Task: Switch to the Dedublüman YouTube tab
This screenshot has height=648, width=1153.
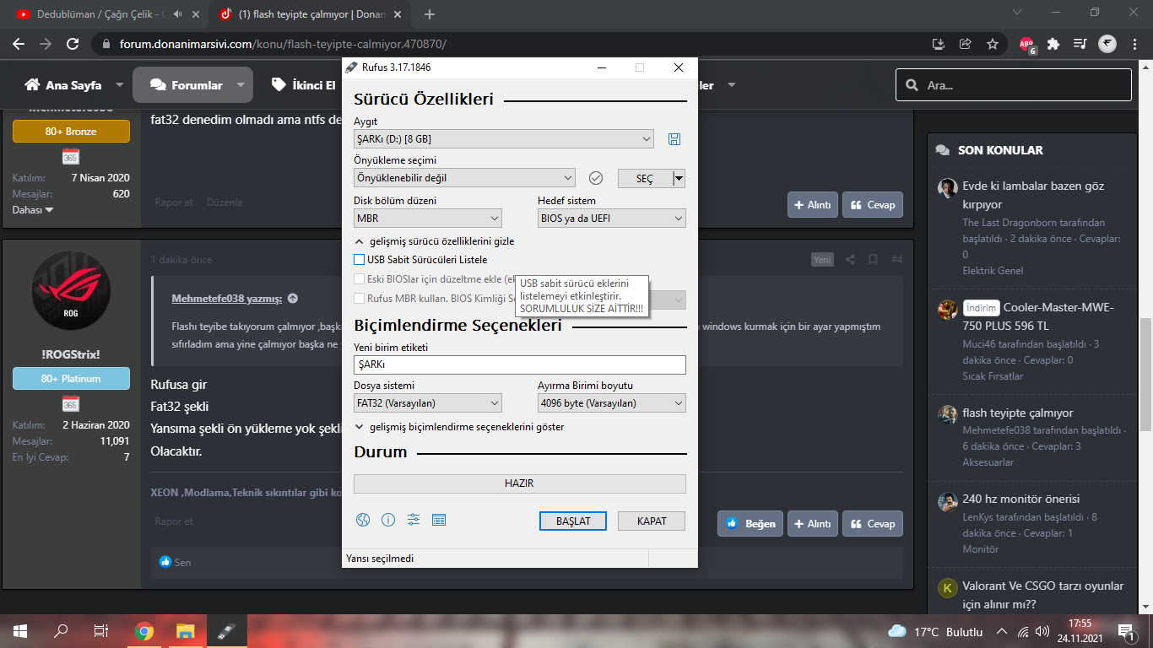Action: [103, 14]
